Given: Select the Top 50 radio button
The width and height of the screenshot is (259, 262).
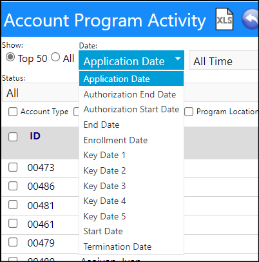Looking at the screenshot, I should 10,57.
